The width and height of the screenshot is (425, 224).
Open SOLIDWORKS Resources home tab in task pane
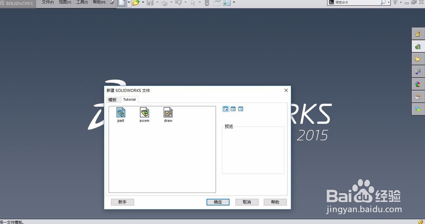418,34
